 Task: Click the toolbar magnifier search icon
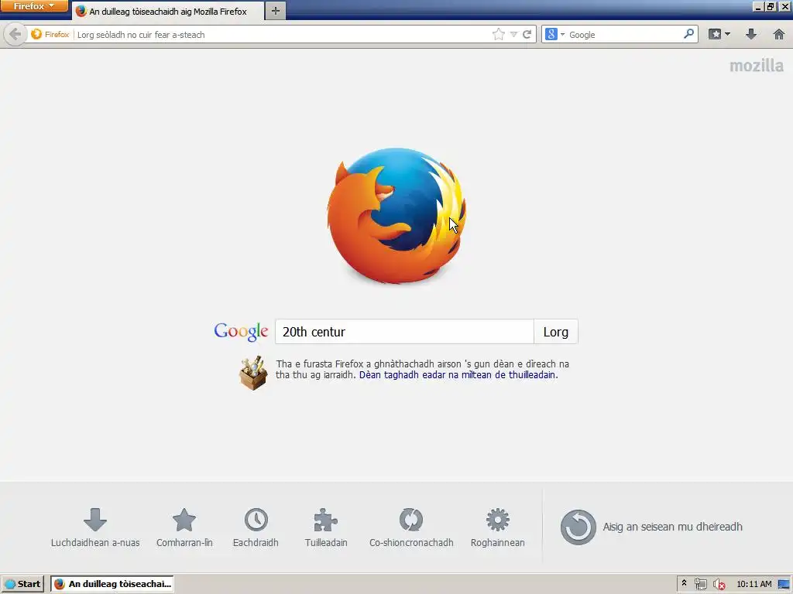[x=688, y=34]
